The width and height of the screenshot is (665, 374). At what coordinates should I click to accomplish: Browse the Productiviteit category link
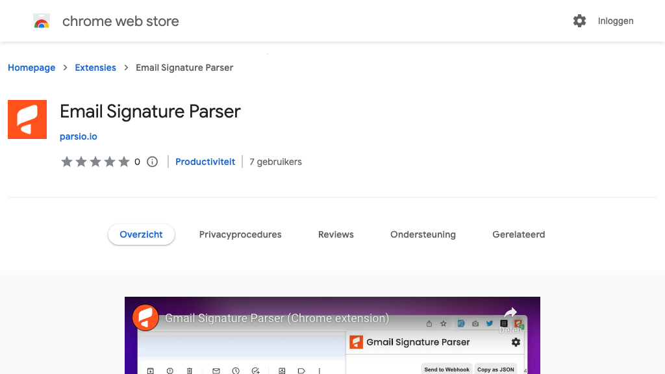[205, 162]
